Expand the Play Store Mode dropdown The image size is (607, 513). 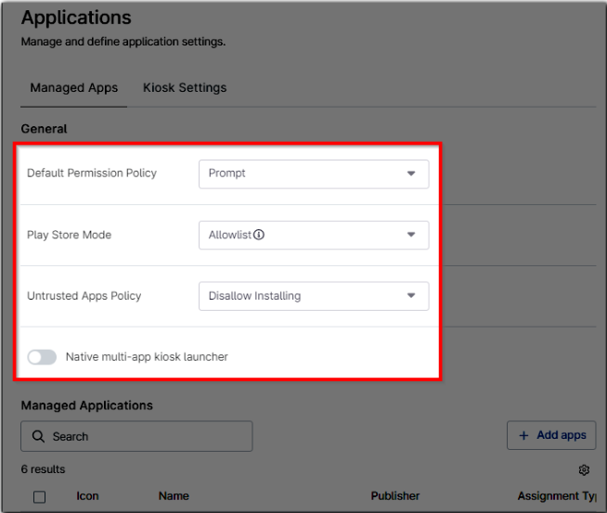(x=313, y=235)
